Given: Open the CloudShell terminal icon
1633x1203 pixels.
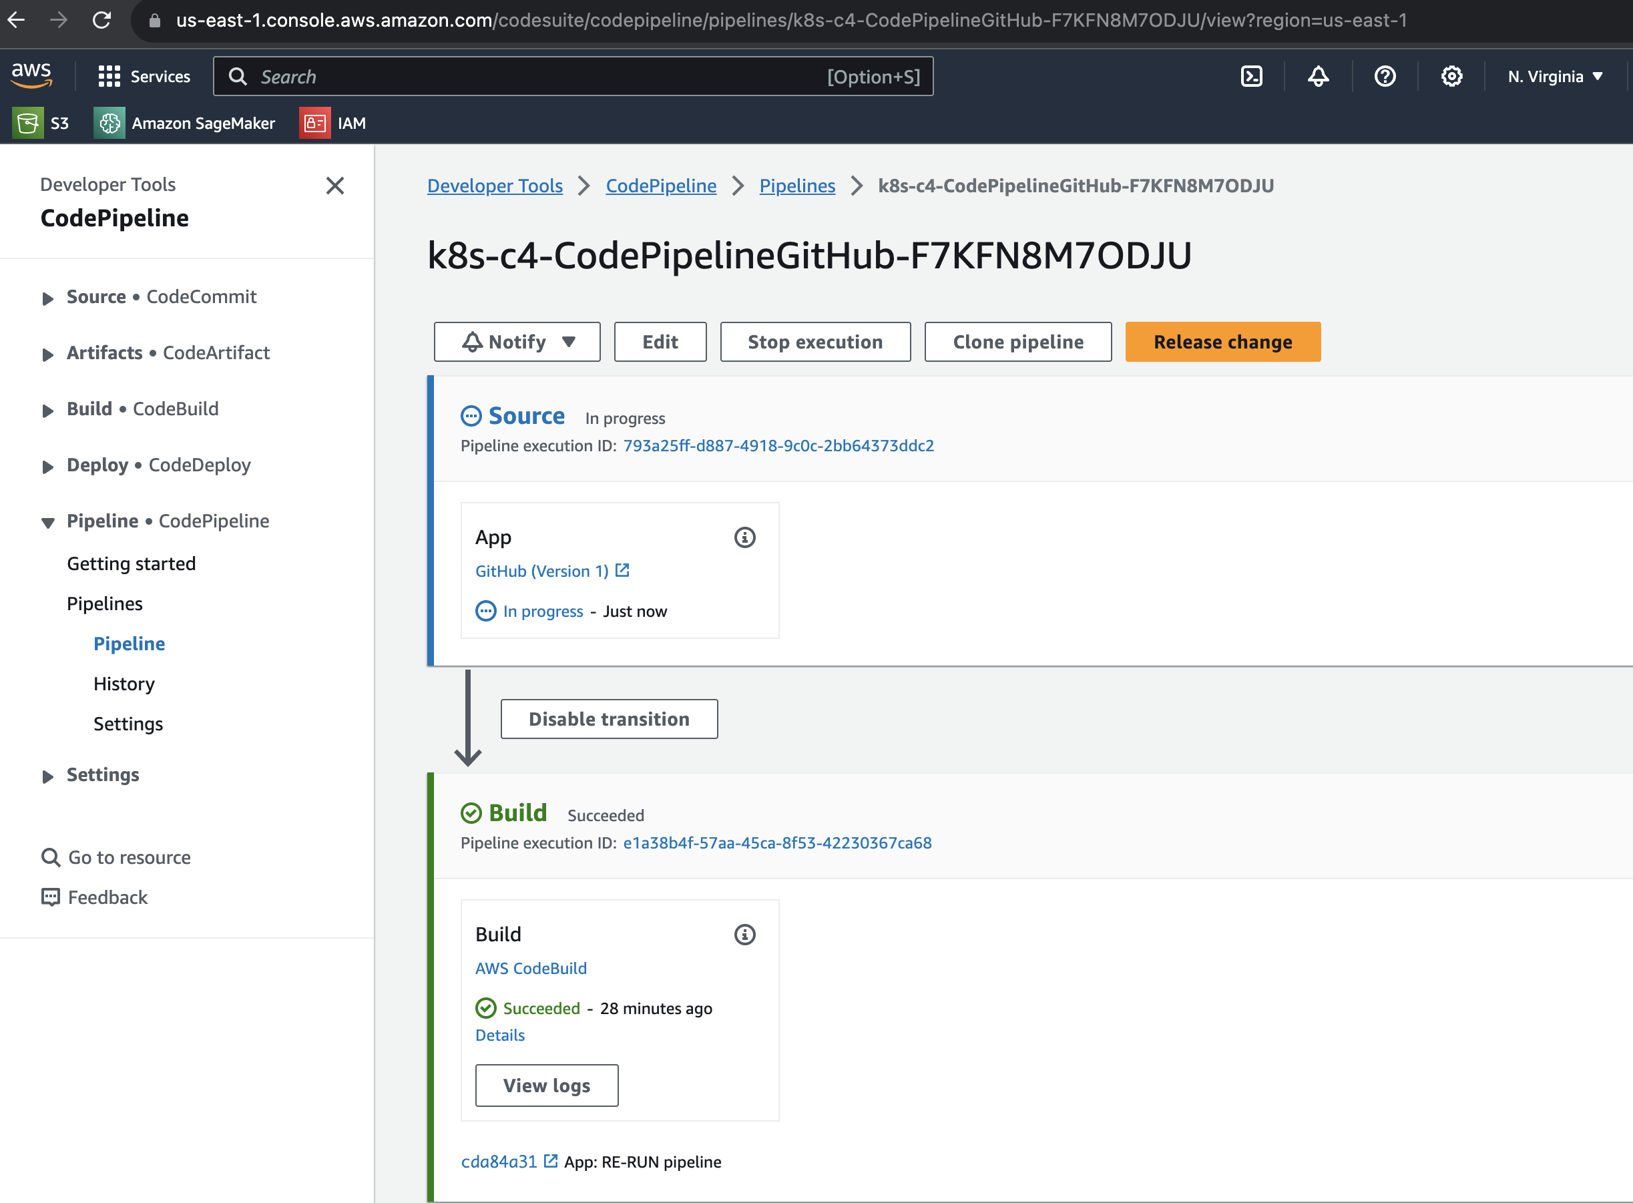Looking at the screenshot, I should click(x=1252, y=77).
